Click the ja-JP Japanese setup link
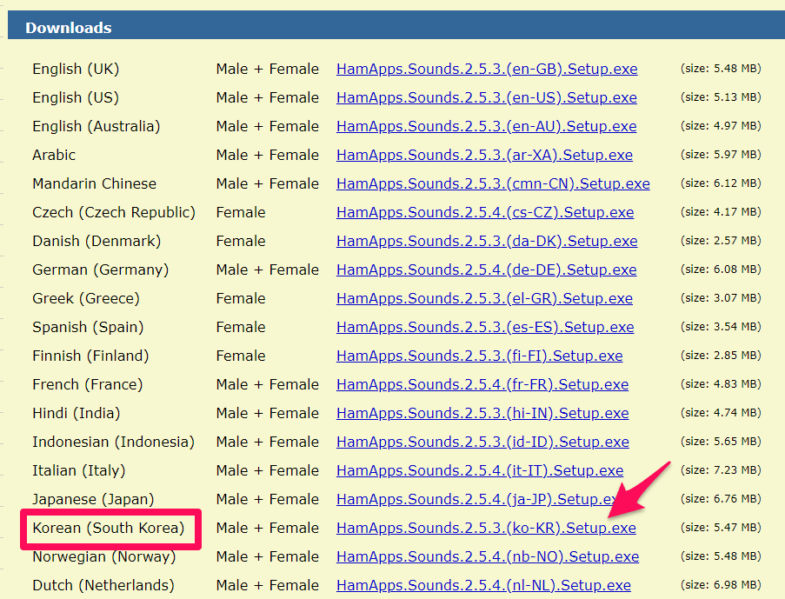Image resolution: width=785 pixels, height=599 pixels. coord(478,499)
